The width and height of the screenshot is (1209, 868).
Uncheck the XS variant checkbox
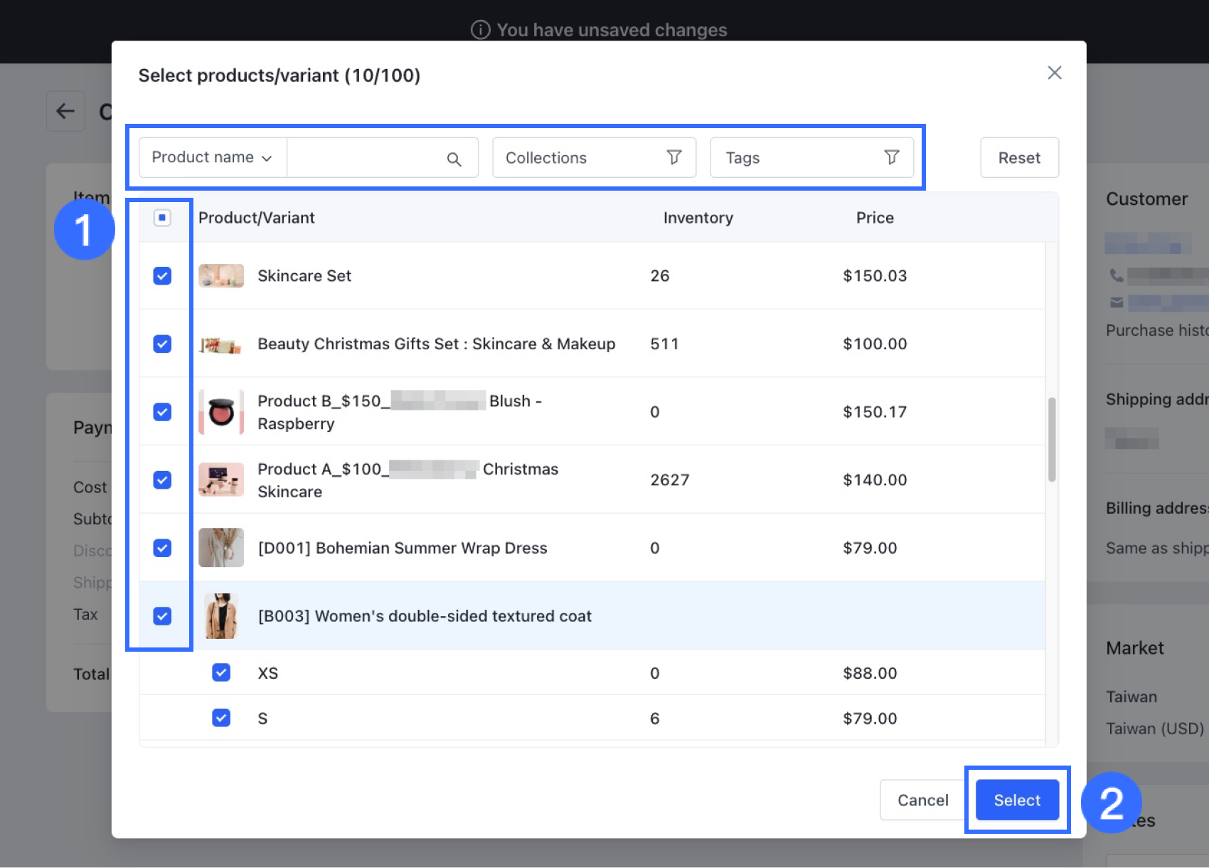[221, 672]
